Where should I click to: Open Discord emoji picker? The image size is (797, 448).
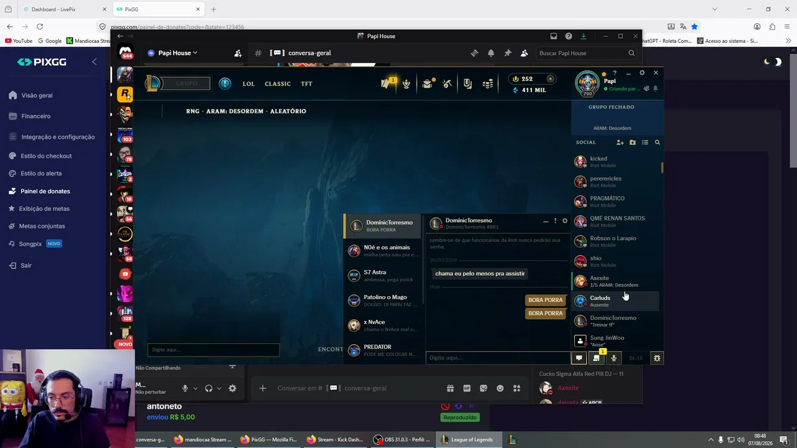[500, 388]
